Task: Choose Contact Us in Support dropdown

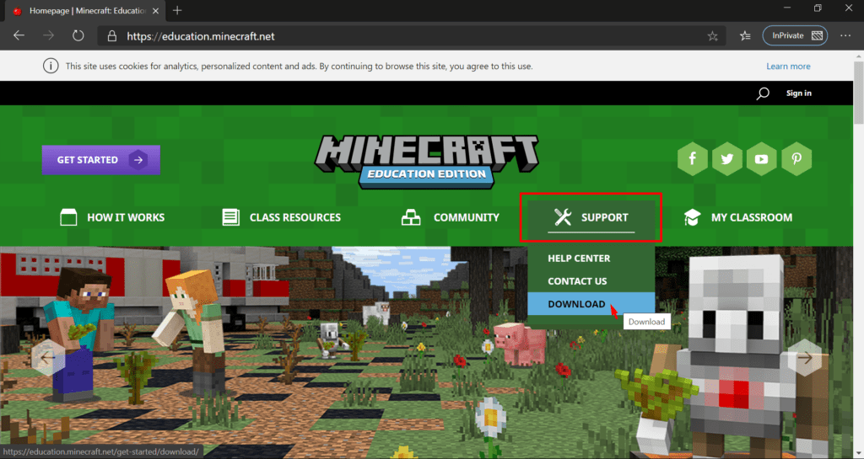Action: coord(577,281)
